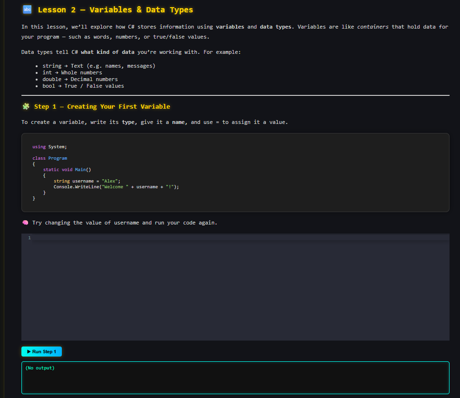This screenshot has height=398, width=460.
Task: Click the username variable in the code sample
Action: [x=83, y=181]
